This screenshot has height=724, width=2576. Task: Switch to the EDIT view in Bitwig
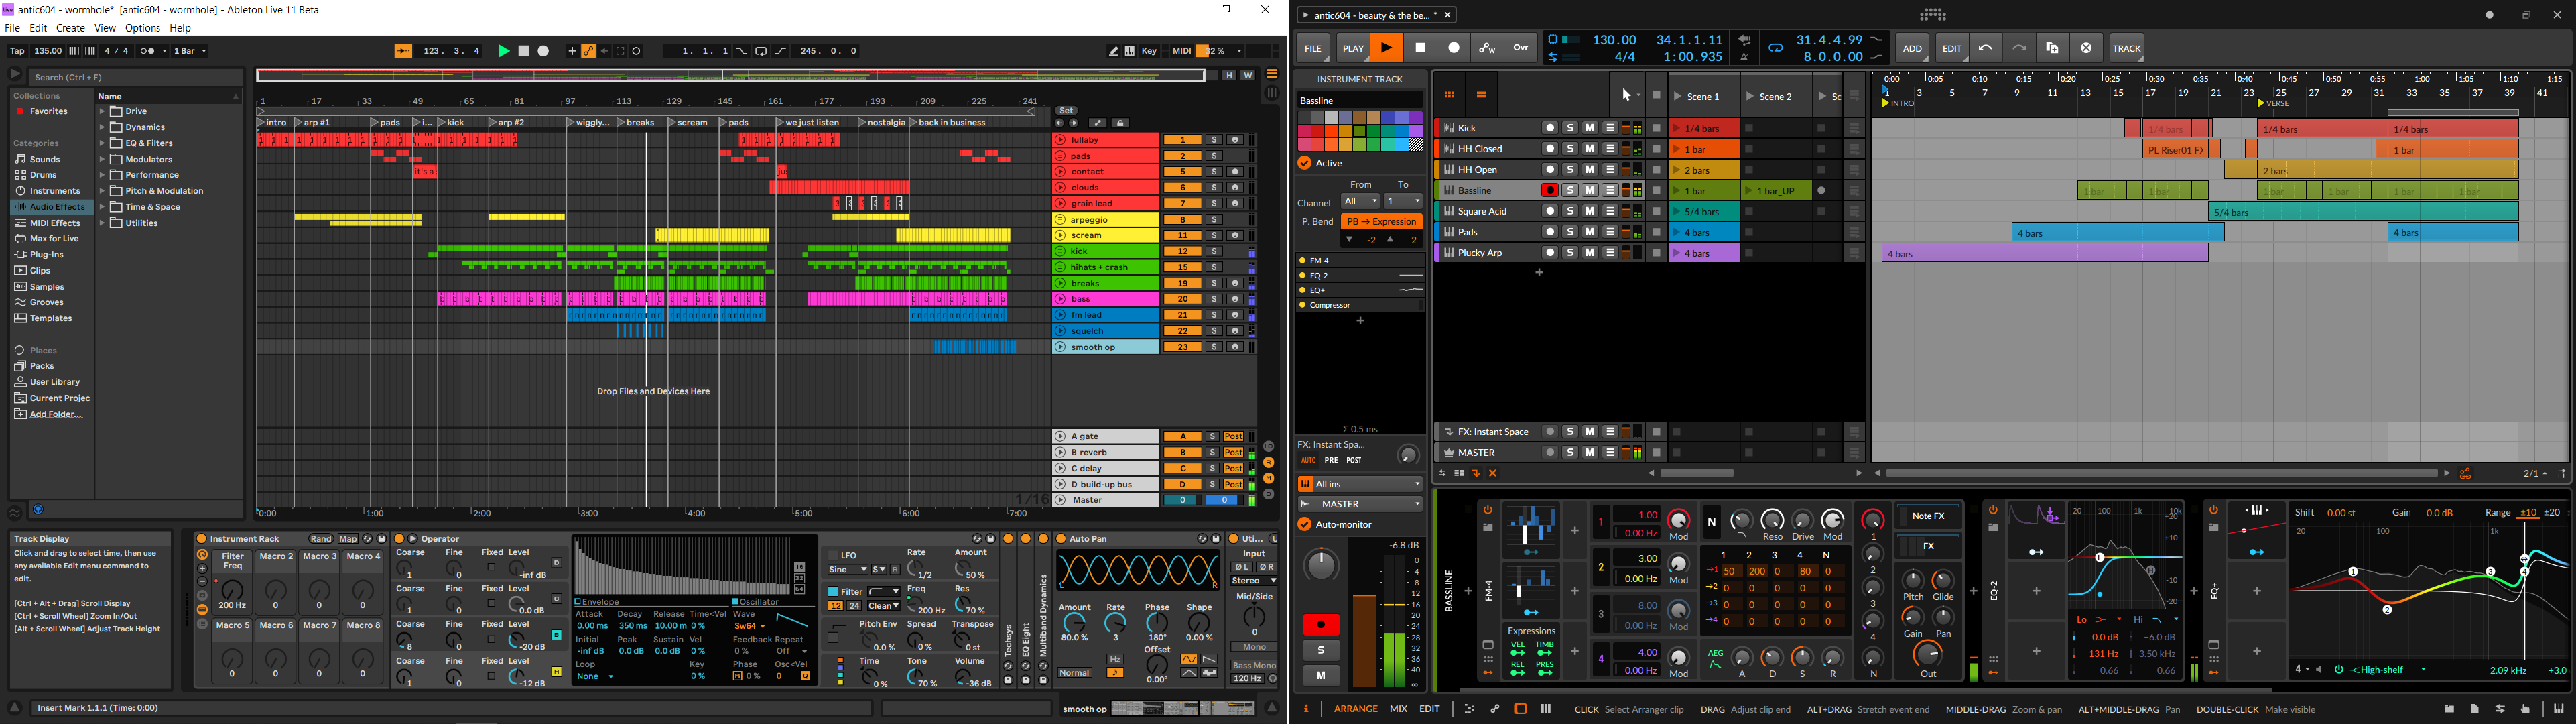pos(1430,709)
